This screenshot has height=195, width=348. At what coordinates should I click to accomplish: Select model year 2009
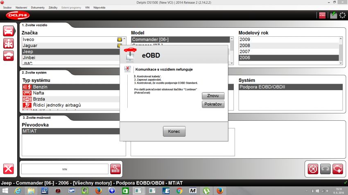[289, 39]
